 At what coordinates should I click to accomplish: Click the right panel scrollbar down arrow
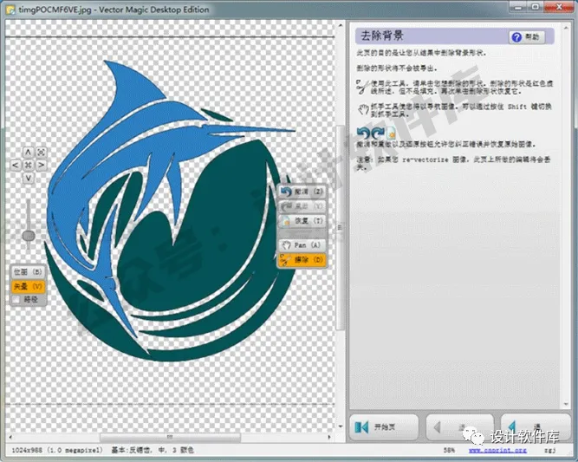[567, 405]
